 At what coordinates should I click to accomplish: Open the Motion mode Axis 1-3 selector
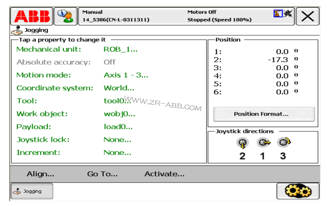(126, 75)
